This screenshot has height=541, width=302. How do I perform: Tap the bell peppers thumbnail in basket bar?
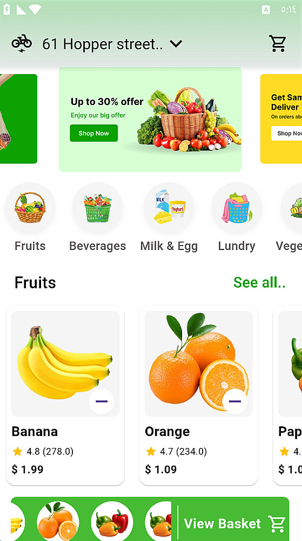click(x=112, y=523)
